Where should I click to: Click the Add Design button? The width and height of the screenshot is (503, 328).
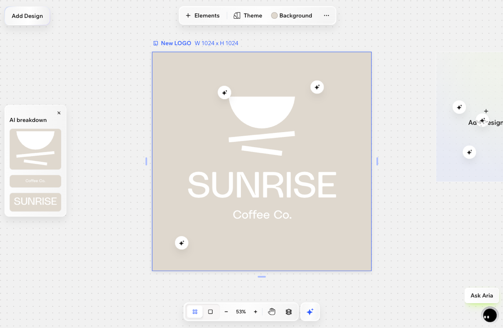coord(27,16)
